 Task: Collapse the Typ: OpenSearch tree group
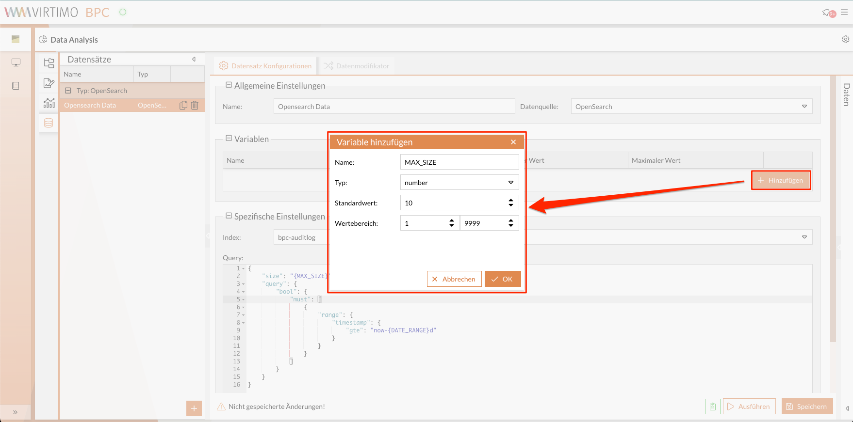pyautogui.click(x=68, y=91)
